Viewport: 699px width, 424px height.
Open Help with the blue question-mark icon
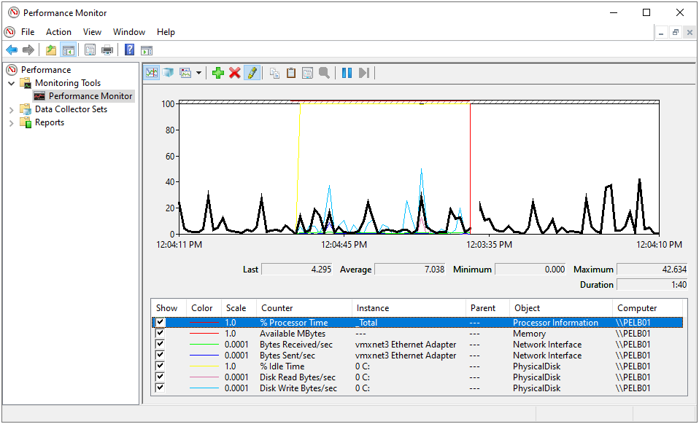point(129,50)
